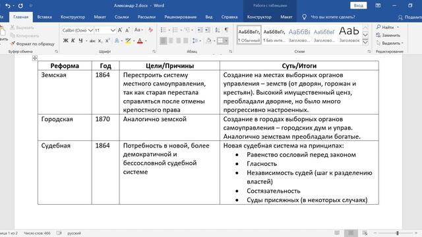The image size is (422, 237).
Task: Click the redo/repeat arrow icon
Action: click(x=20, y=5)
